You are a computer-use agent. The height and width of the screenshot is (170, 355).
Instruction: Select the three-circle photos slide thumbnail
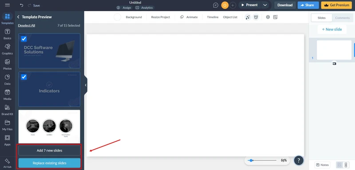49,127
